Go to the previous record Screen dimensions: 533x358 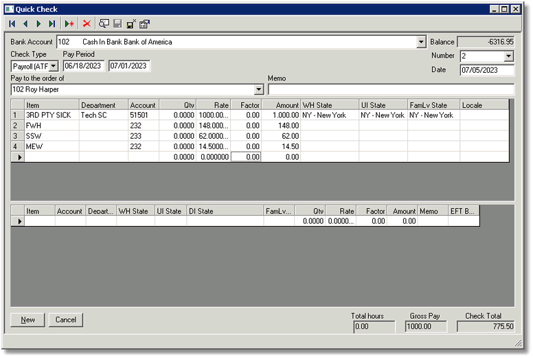pos(25,24)
